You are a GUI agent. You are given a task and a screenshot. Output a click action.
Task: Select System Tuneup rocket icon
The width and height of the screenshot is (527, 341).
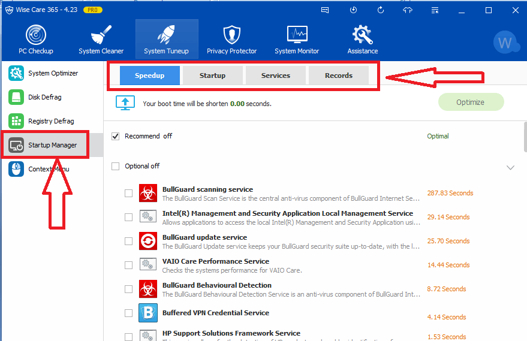pos(166,35)
